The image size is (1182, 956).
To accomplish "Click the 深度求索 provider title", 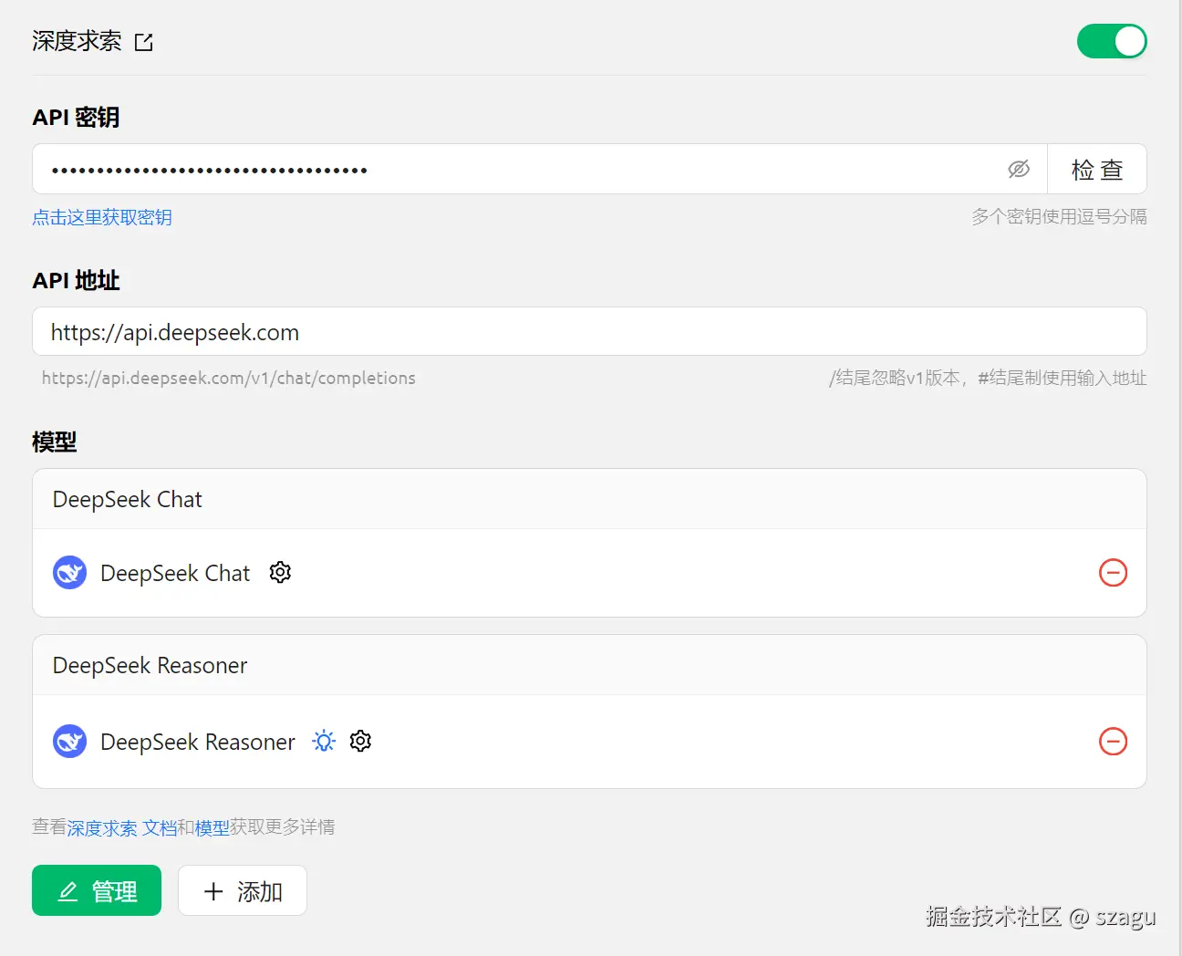I will tap(77, 41).
